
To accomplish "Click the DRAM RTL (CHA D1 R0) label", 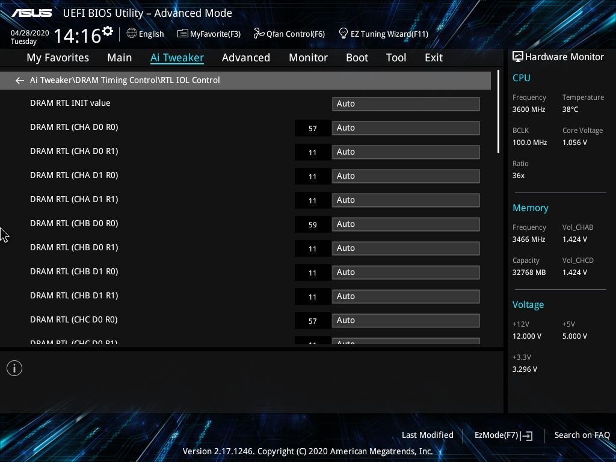I will (x=74, y=175).
